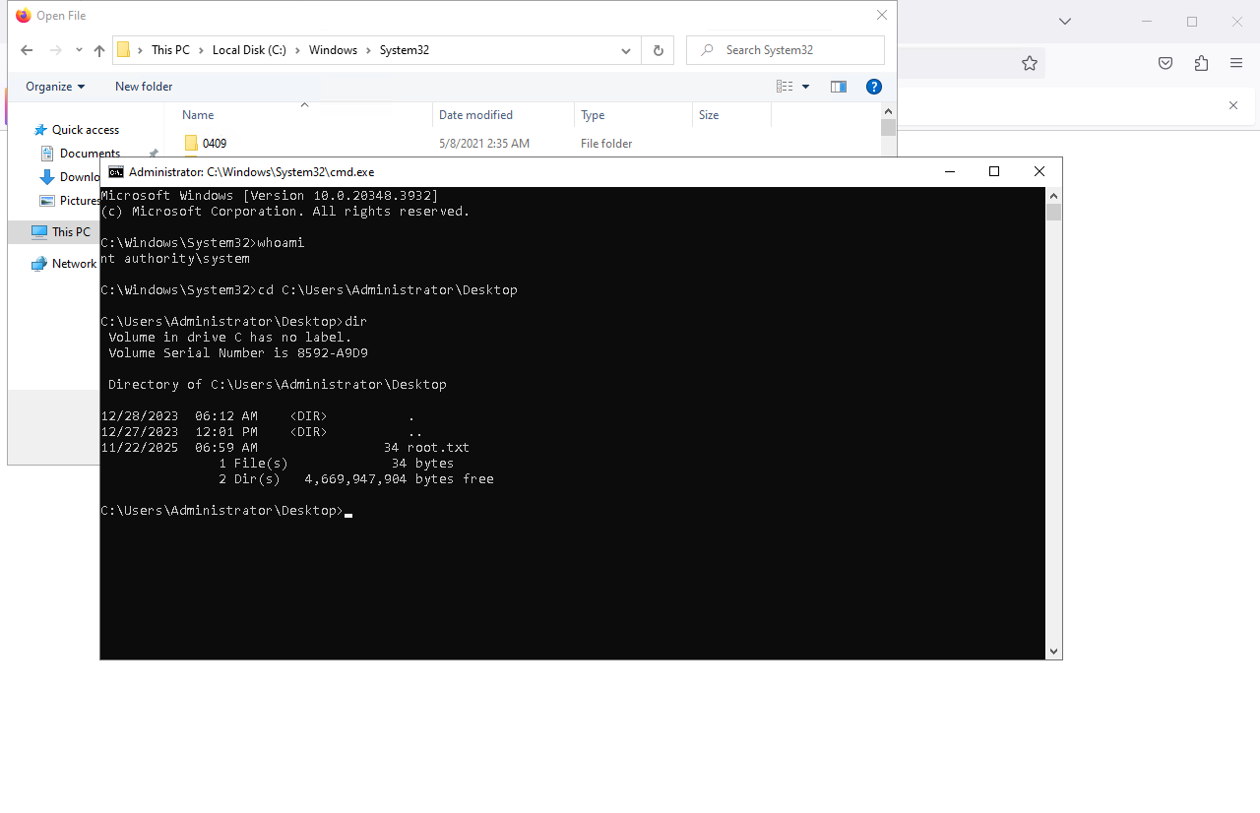Image resolution: width=1260 pixels, height=813 pixels.
Task: Select Windows in the breadcrumb path
Action: pos(333,50)
